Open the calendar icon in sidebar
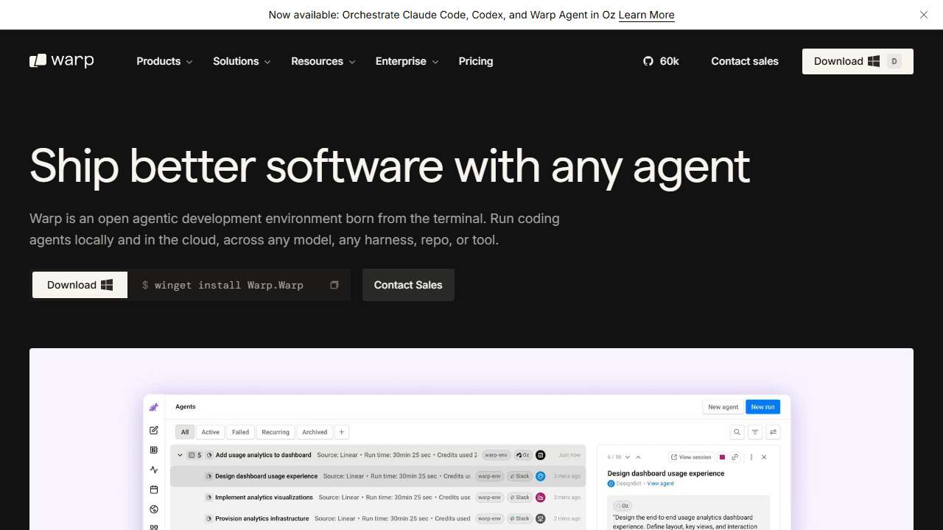The width and height of the screenshot is (943, 530). [154, 490]
